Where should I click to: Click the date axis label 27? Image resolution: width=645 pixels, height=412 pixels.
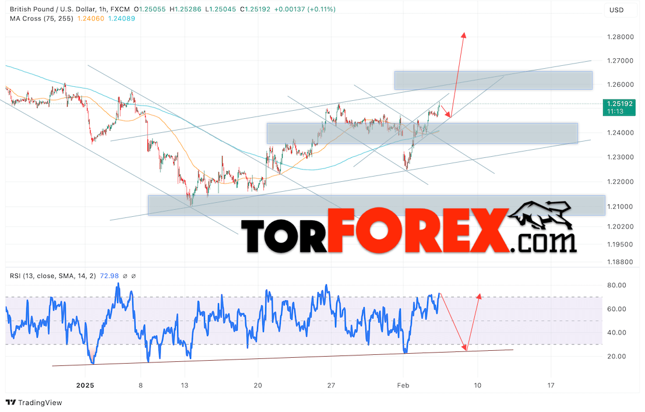[331, 385]
